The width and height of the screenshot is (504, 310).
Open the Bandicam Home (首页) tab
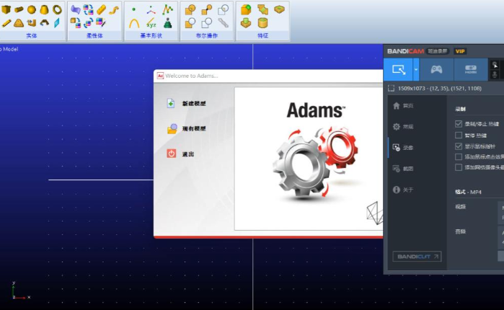(402, 106)
